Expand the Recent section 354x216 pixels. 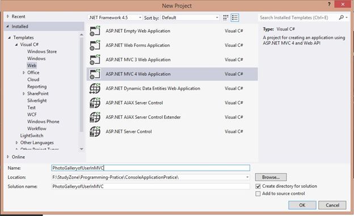click(x=8, y=16)
